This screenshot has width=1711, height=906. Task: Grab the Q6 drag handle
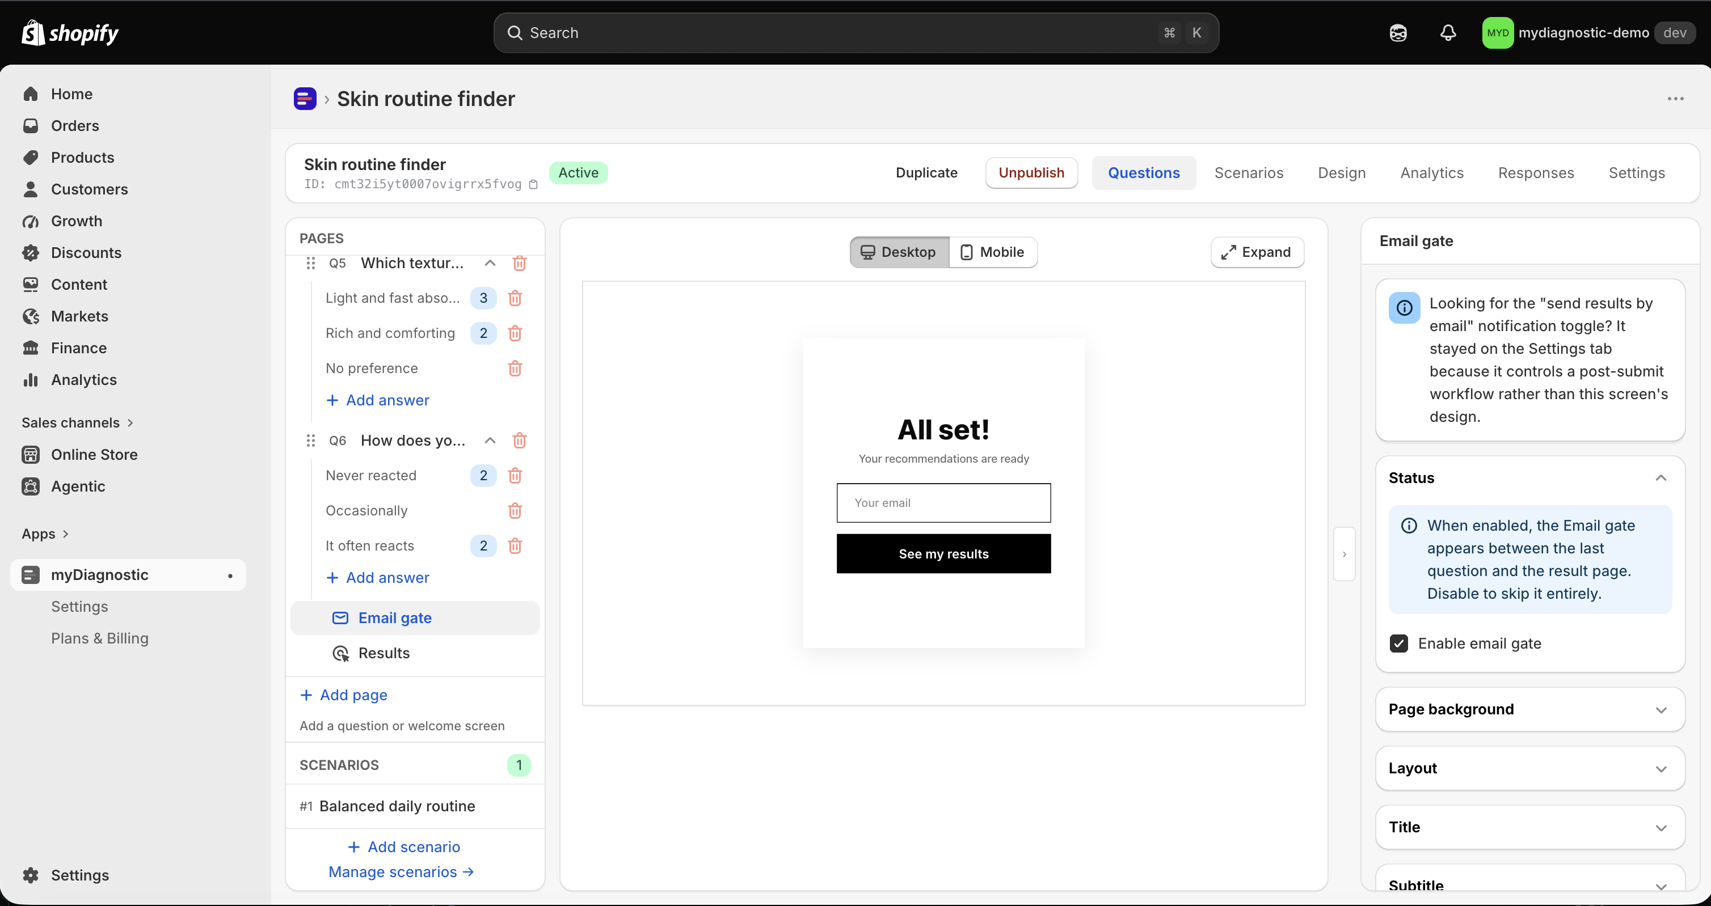310,440
